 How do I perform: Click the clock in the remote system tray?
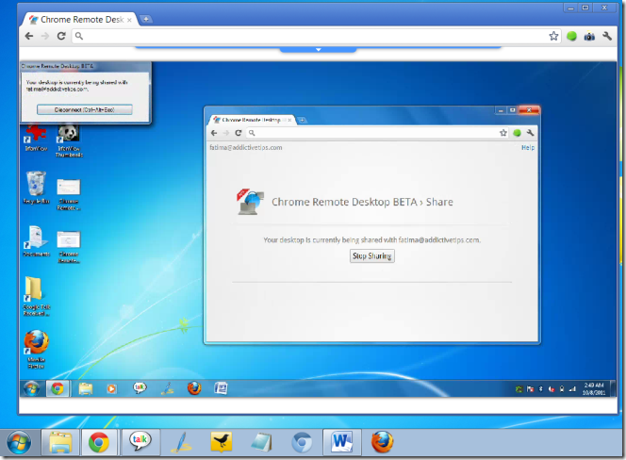tap(595, 387)
